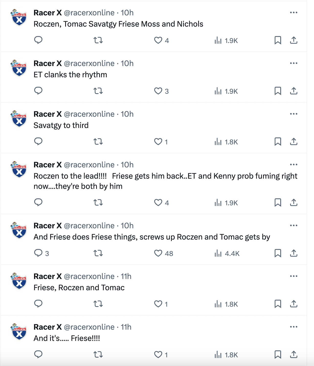Image resolution: width=314 pixels, height=366 pixels.
Task: Share the "Friese, Roczen and Tomac" tweet
Action: [294, 304]
